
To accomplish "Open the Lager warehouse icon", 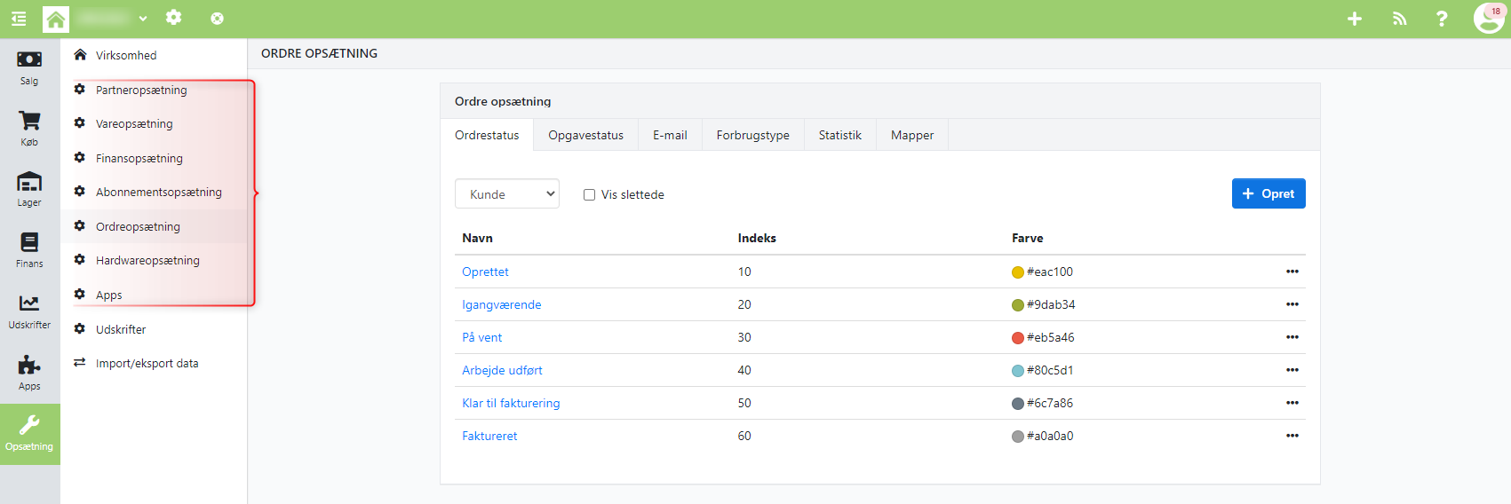I will coord(29,183).
